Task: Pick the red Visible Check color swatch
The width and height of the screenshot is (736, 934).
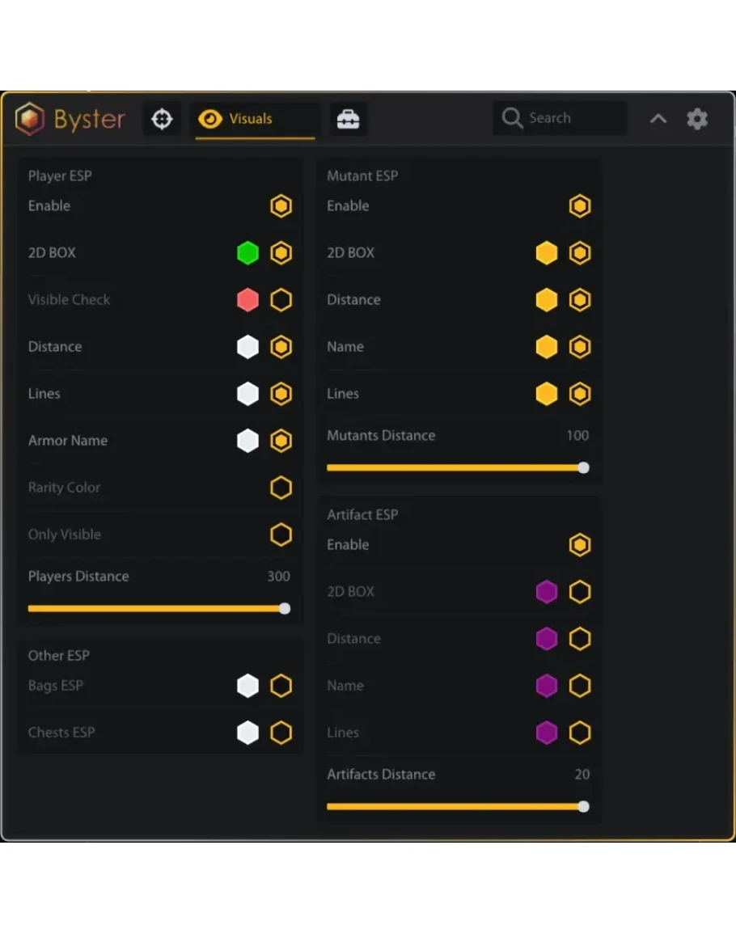Action: (x=247, y=300)
